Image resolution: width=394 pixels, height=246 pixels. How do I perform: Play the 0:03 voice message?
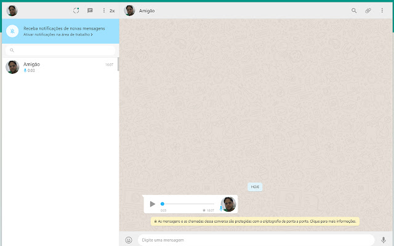pos(152,204)
